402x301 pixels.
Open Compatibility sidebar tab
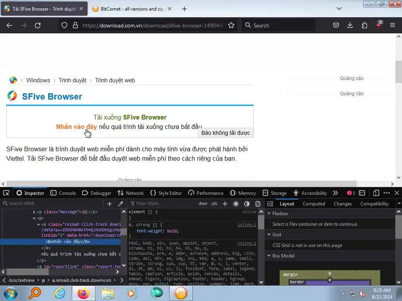pos(374,204)
